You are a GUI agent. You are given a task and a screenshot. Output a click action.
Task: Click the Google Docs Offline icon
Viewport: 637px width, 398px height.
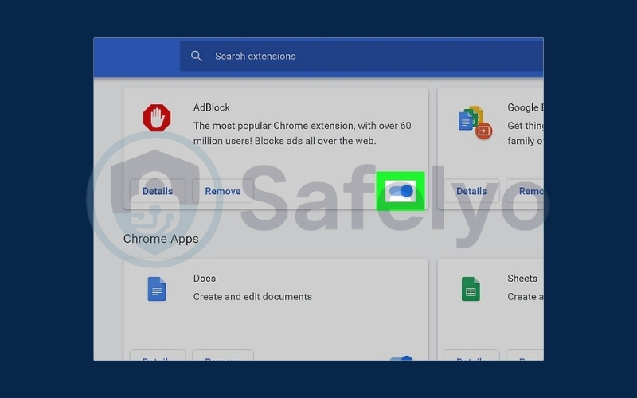point(475,123)
